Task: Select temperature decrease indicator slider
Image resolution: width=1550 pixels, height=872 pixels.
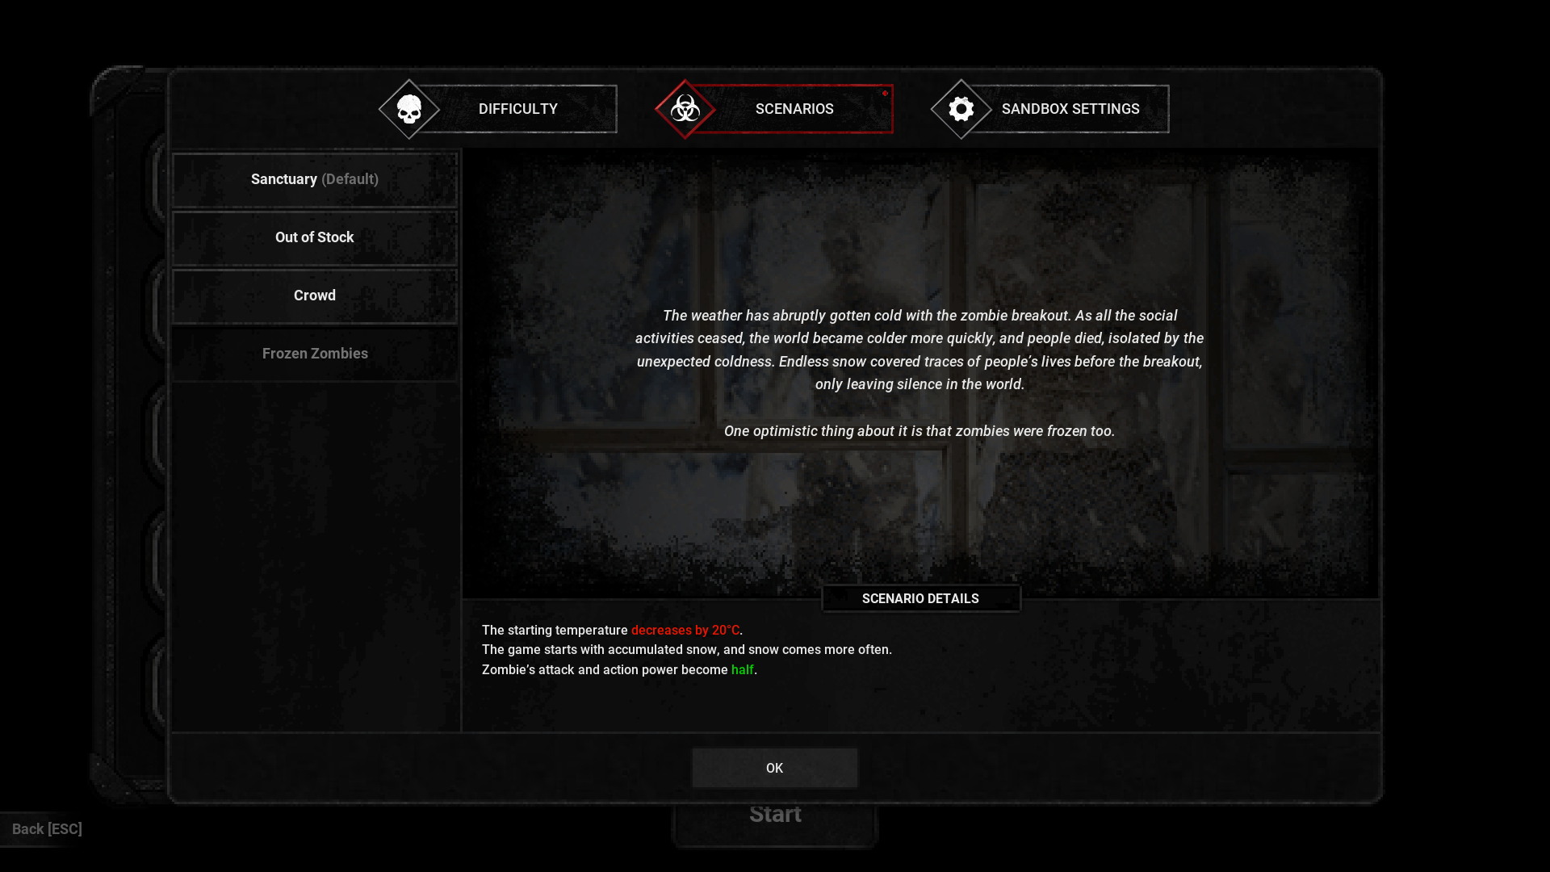Action: click(x=685, y=629)
